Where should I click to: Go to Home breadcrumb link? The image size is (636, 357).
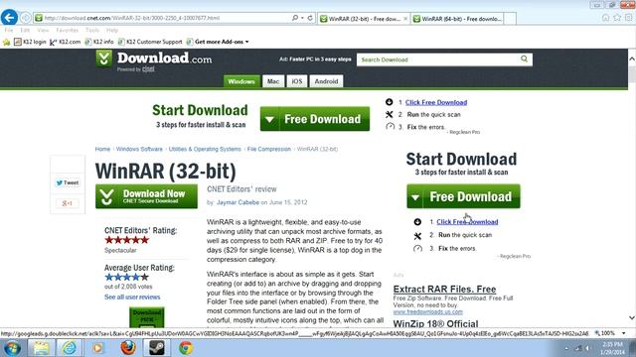pos(102,149)
